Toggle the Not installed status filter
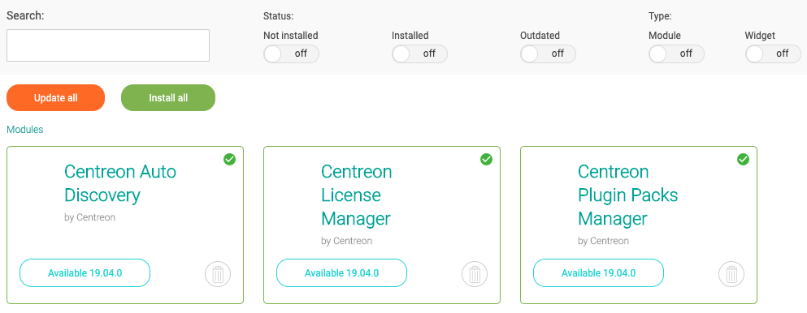The height and width of the screenshot is (313, 807). 291,54
